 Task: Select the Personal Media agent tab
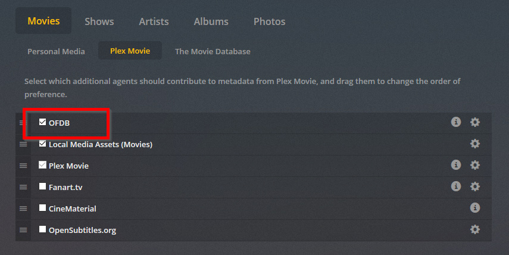[x=56, y=51]
